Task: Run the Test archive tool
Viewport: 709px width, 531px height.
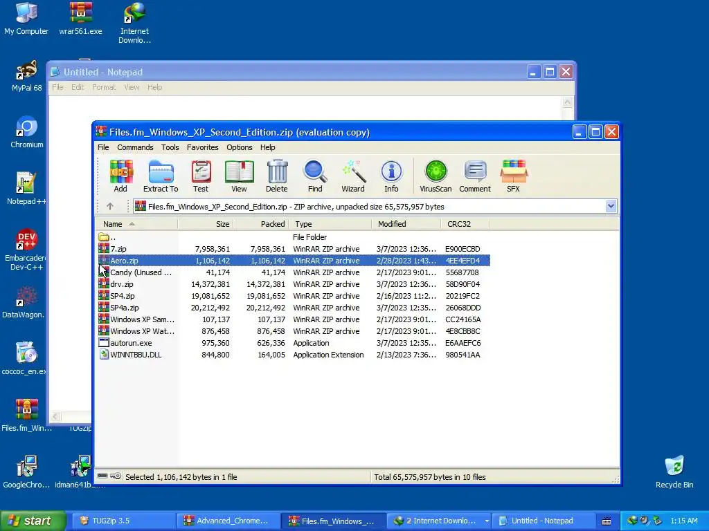Action: [201, 176]
